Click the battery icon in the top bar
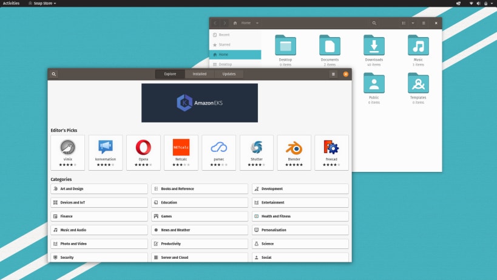 point(485,3)
